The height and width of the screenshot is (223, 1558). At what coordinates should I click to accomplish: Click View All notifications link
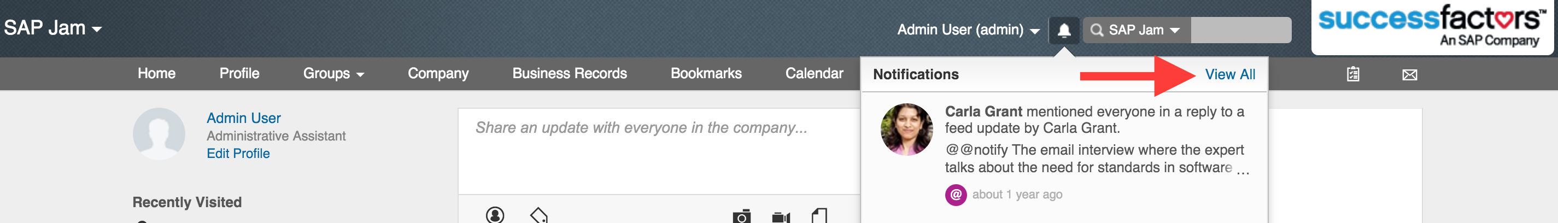click(x=1229, y=74)
